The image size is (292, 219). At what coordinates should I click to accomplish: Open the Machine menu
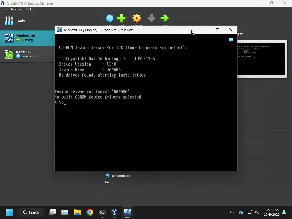tap(17, 9)
